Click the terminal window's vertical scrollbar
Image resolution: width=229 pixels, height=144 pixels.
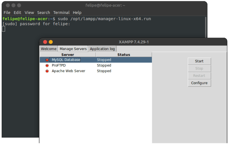pyautogui.click(x=206, y=27)
